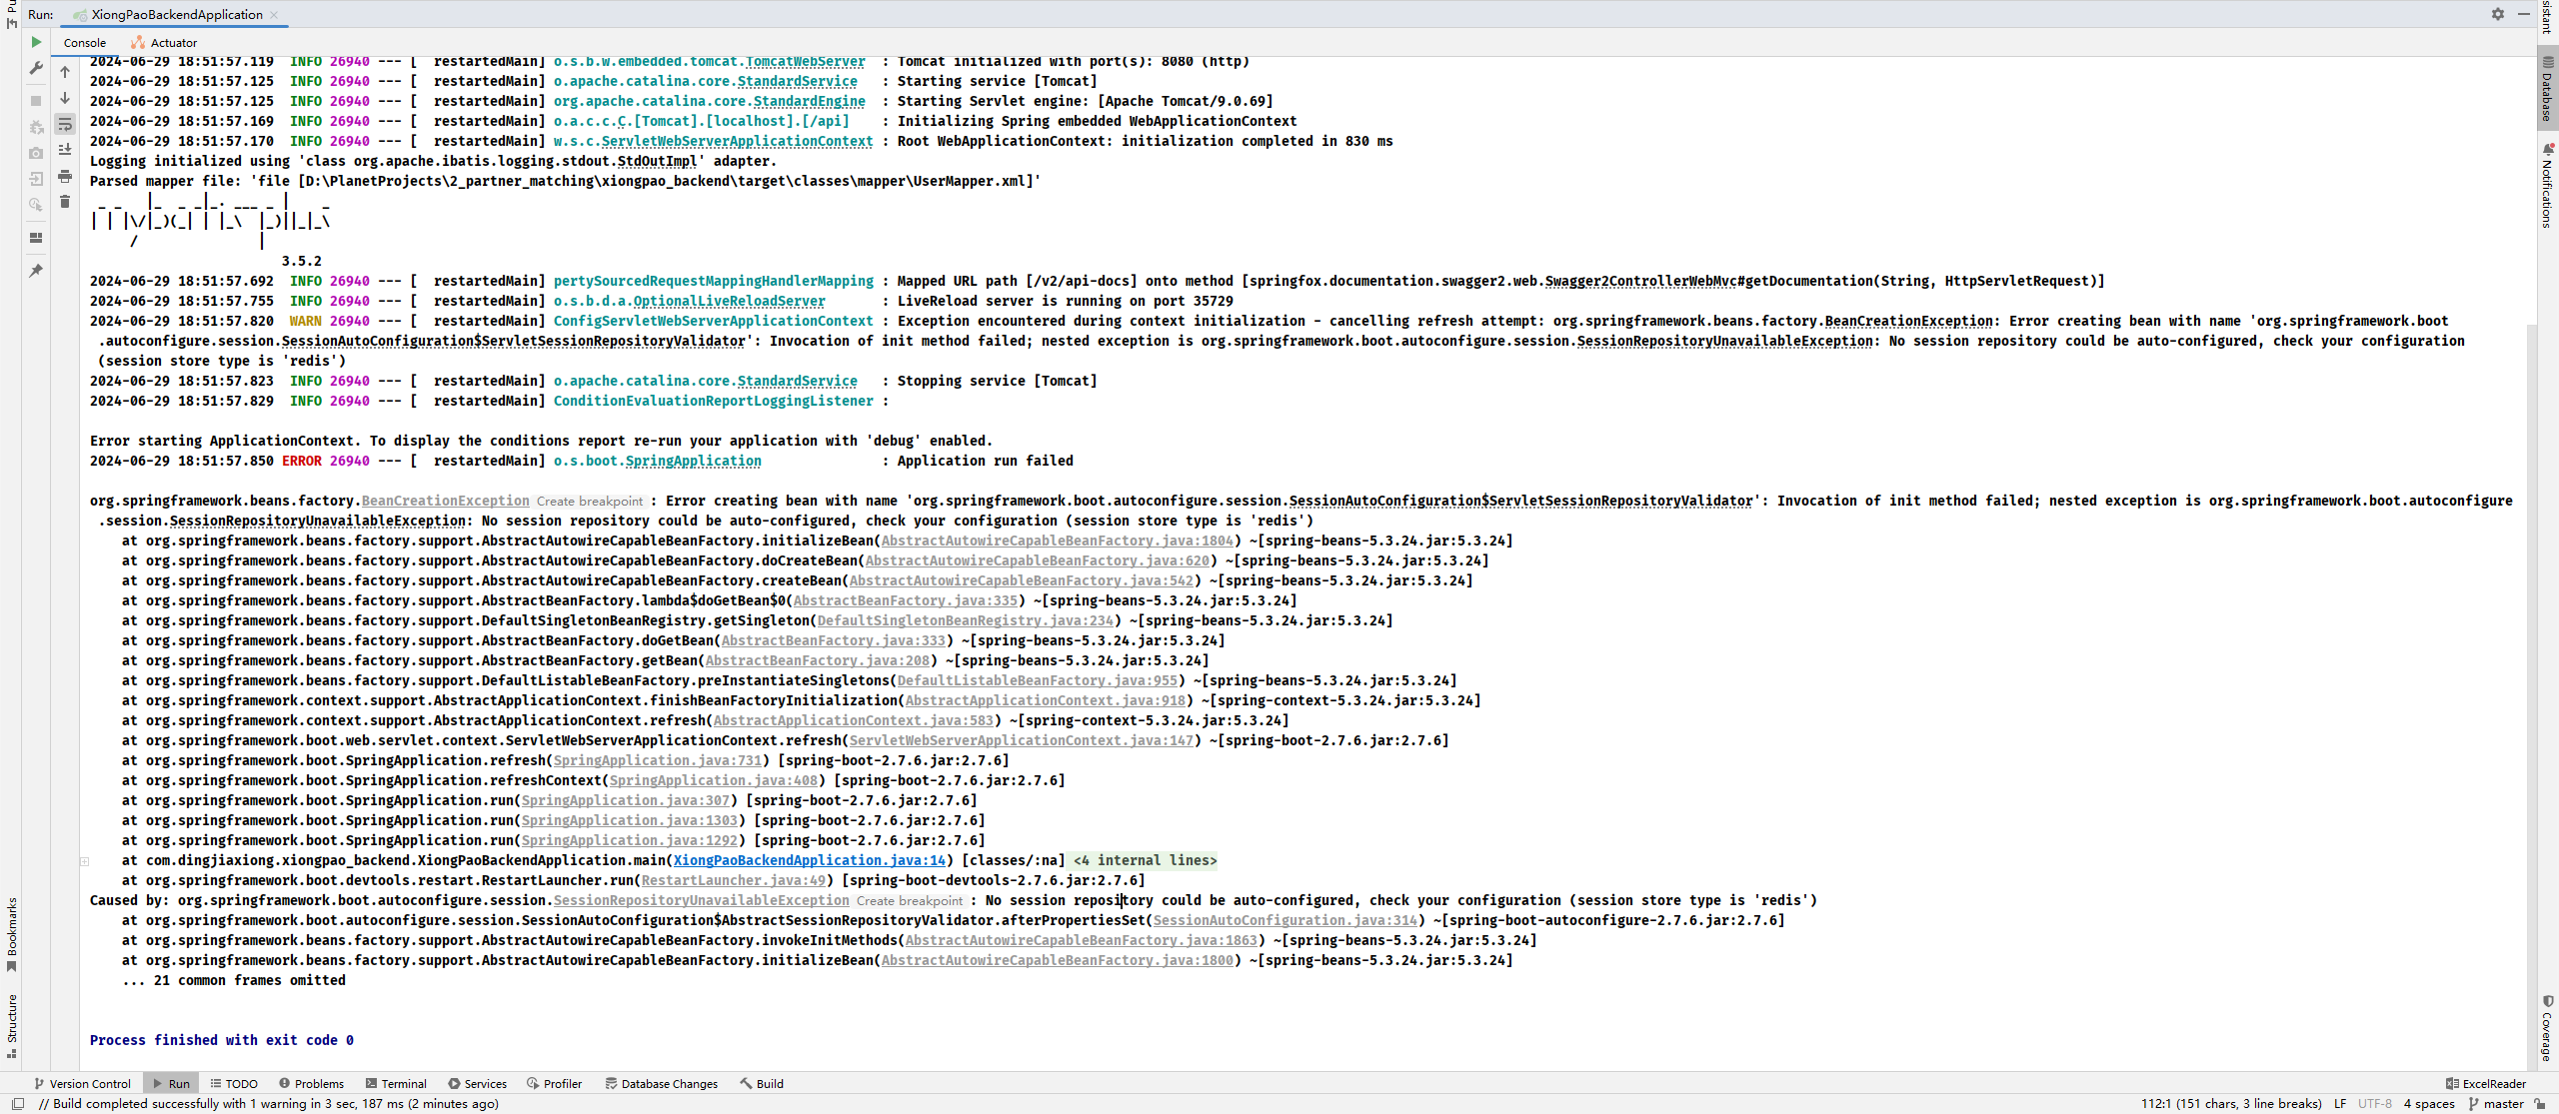2559x1114 pixels.
Task: Open the Database Changes tool window
Action: pyautogui.click(x=661, y=1084)
